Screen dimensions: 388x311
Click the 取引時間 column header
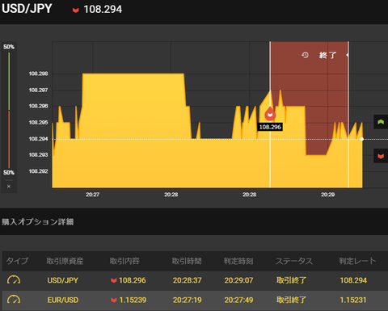[187, 261]
